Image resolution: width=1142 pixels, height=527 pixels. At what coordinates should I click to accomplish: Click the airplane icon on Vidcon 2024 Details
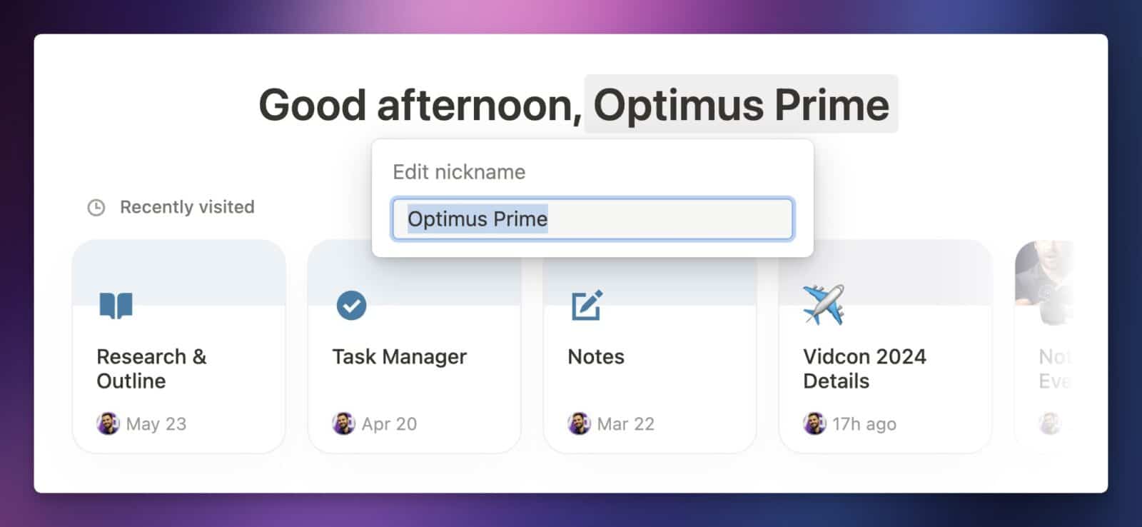coord(823,304)
